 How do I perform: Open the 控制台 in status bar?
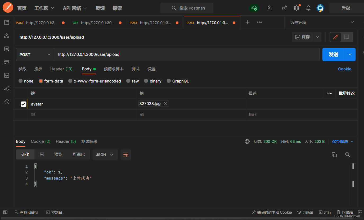coord(54,212)
